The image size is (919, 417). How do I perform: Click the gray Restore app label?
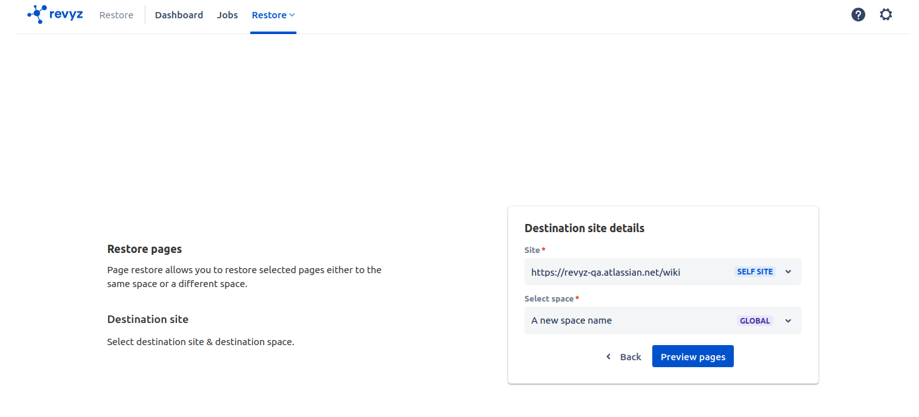pos(116,15)
